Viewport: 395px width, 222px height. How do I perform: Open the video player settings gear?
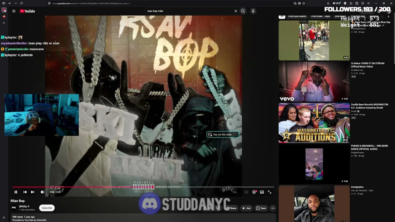click(x=254, y=192)
